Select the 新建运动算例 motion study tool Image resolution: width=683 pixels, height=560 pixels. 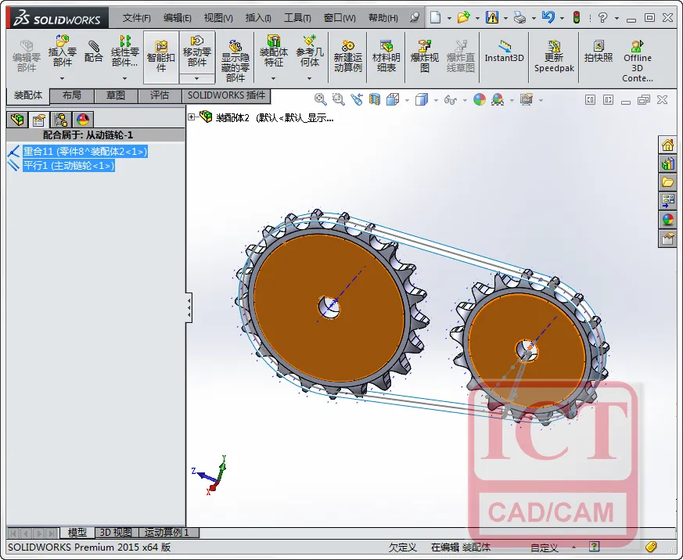tap(347, 56)
